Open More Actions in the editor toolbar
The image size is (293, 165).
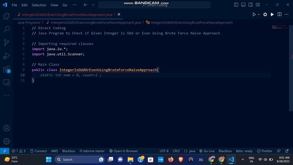[x=287, y=14]
